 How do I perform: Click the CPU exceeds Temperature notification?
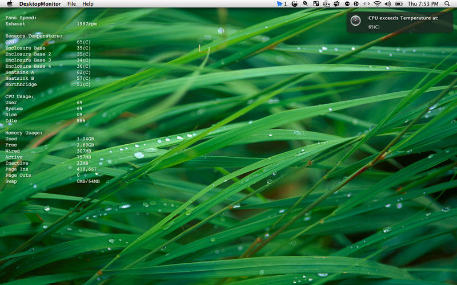[x=400, y=22]
